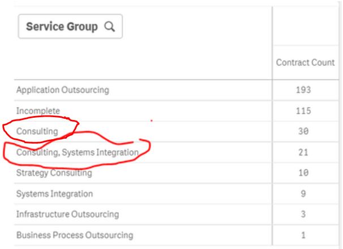Click the contract count value 10
Image resolution: width=343 pixels, height=249 pixels.
point(303,173)
